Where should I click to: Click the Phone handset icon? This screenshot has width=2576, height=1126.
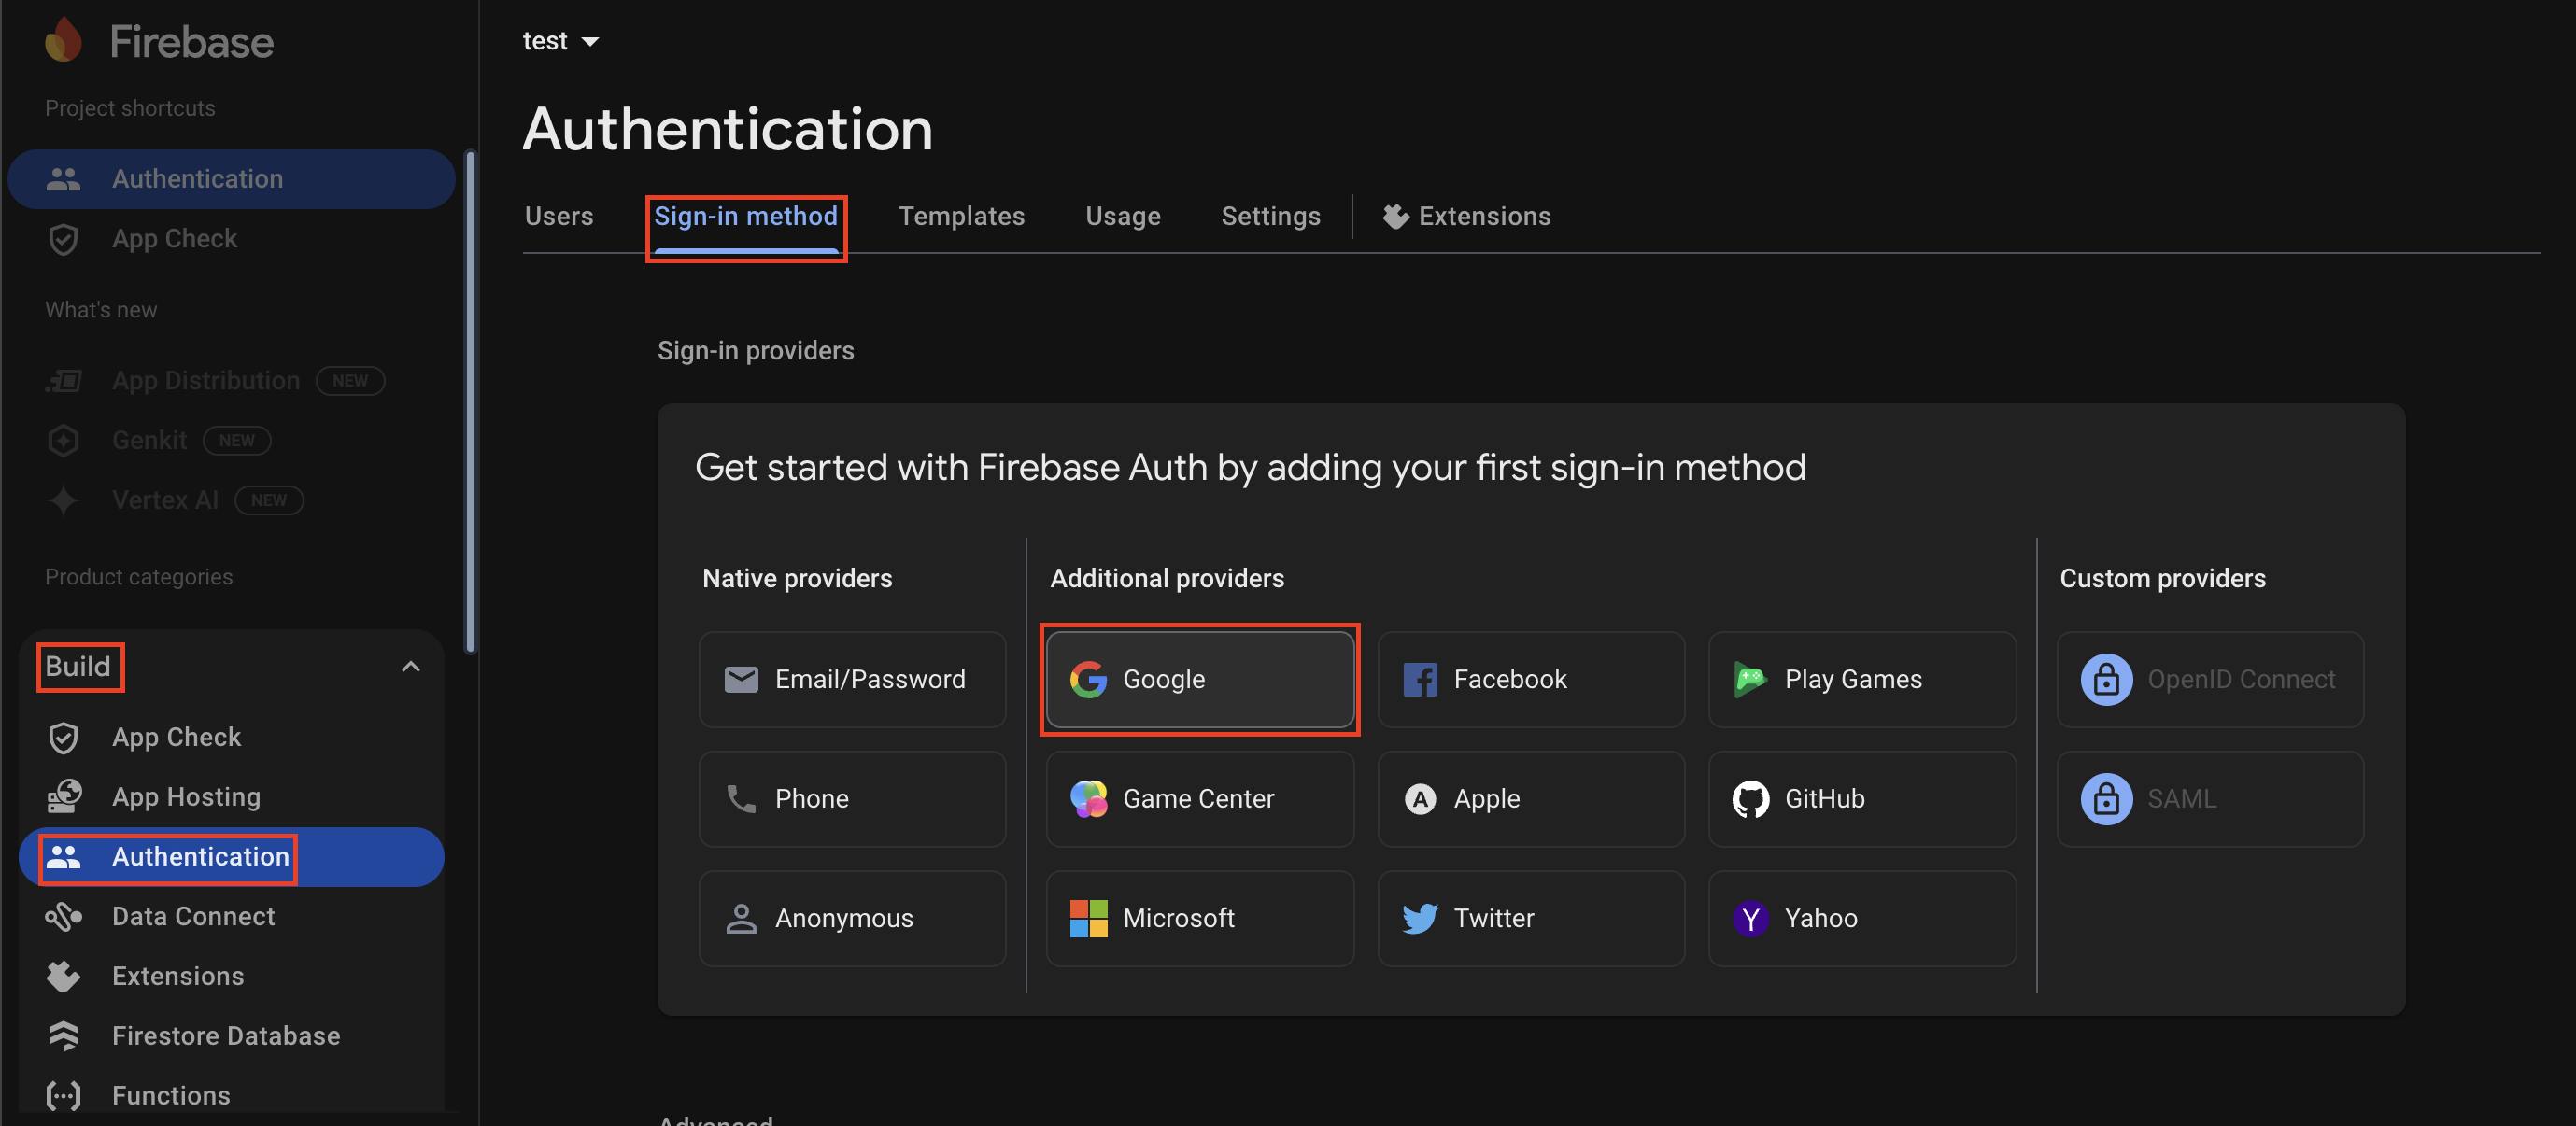pyautogui.click(x=741, y=799)
